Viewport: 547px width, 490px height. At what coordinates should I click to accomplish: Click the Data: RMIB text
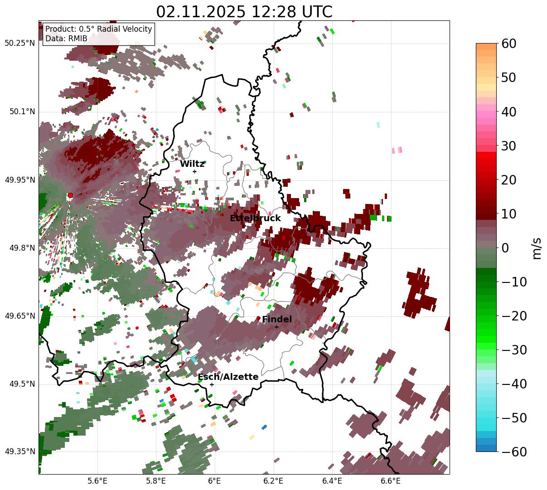[x=66, y=39]
